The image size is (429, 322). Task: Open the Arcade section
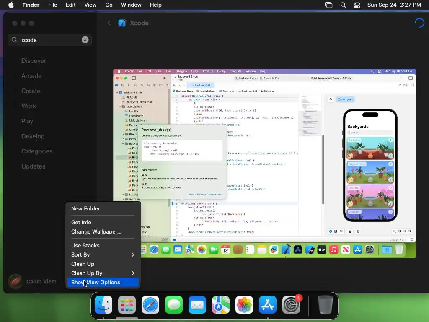31,76
